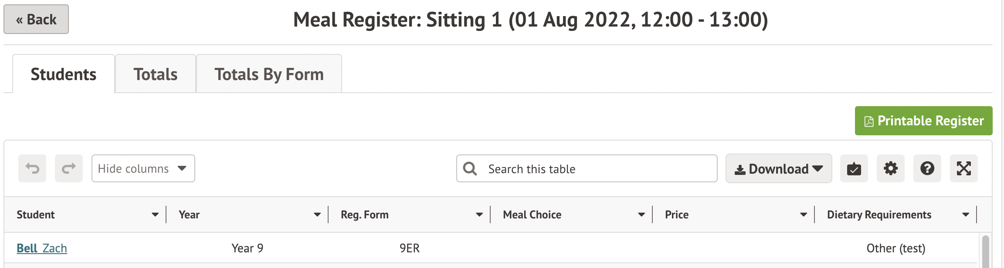Open table settings gear icon

pyautogui.click(x=890, y=168)
